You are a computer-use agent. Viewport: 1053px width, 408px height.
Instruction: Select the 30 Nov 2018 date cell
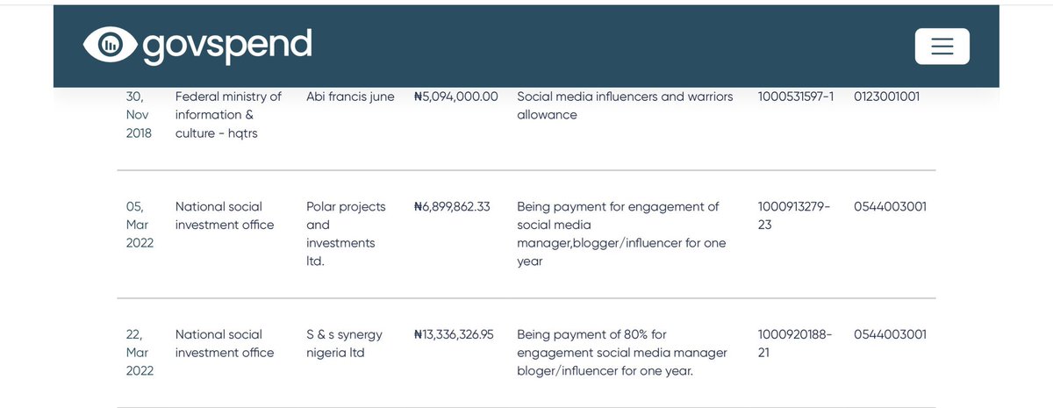(140, 115)
